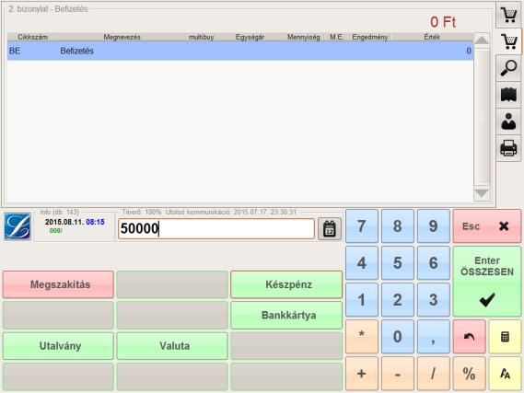Click the amount input field showing 50000

[x=215, y=229]
